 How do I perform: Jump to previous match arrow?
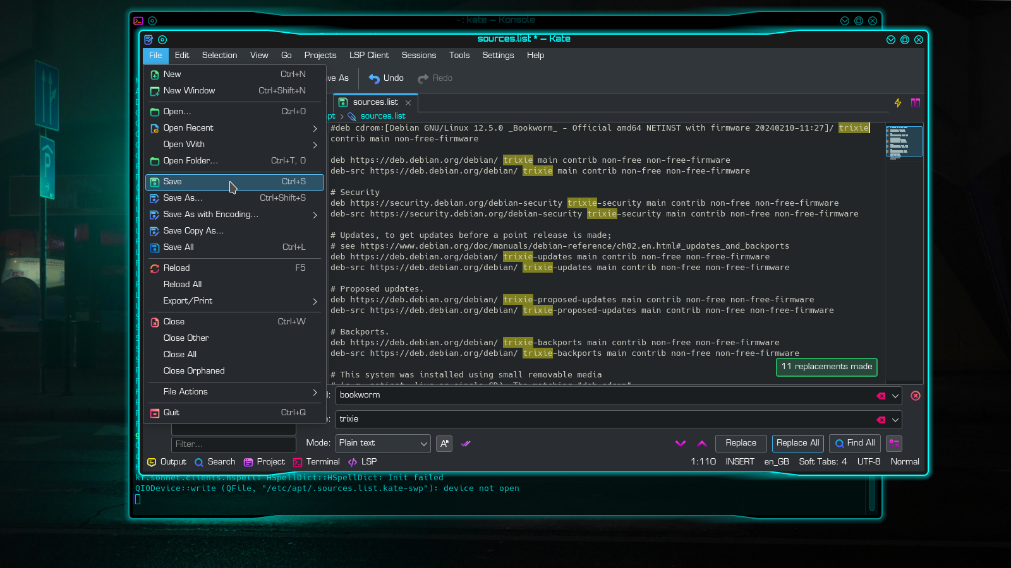(x=702, y=444)
